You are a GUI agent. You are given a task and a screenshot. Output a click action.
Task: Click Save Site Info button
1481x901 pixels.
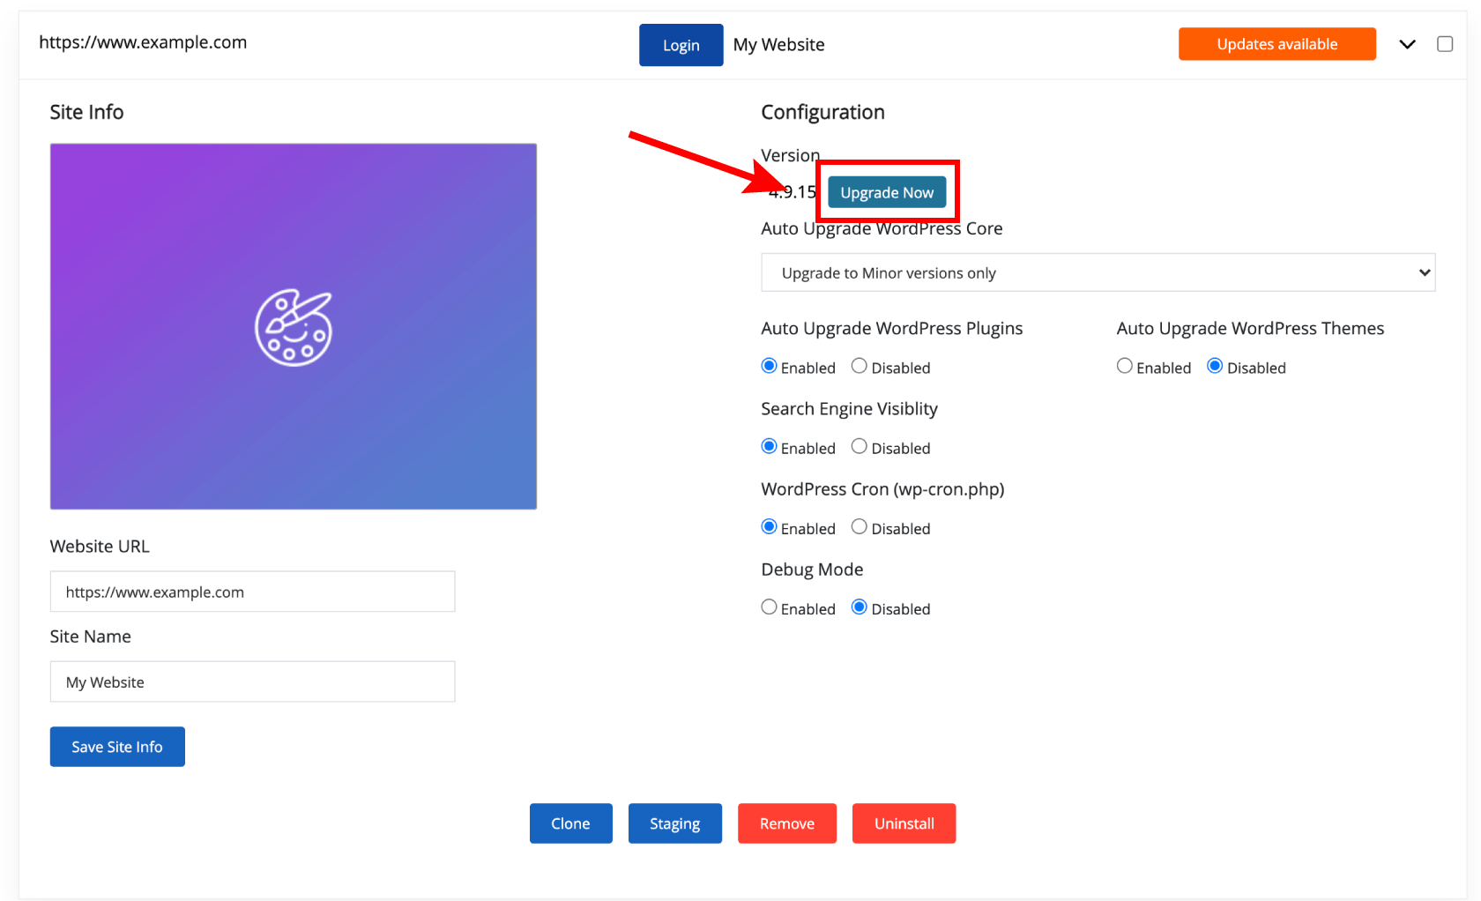[117, 747]
